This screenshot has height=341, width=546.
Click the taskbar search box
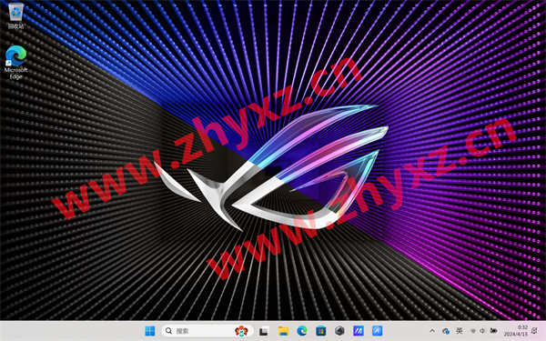tap(207, 331)
